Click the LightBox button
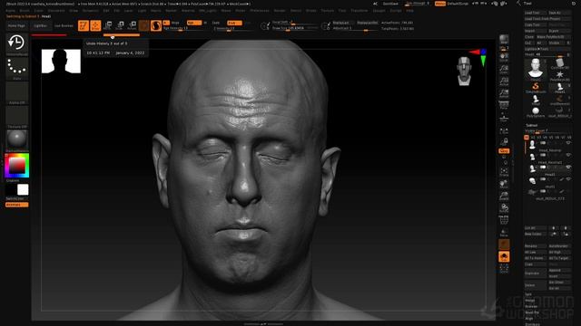Image resolution: width=581 pixels, height=326 pixels. [x=40, y=26]
